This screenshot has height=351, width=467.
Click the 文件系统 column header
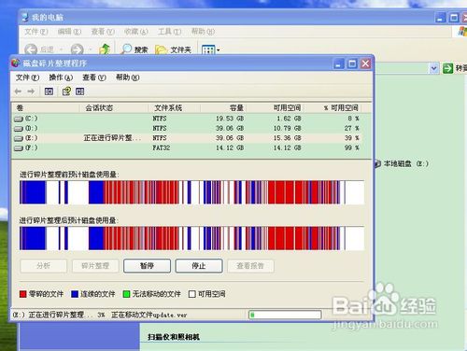(175, 108)
